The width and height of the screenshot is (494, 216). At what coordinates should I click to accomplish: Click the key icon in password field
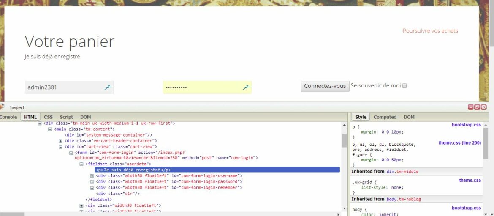(247, 87)
